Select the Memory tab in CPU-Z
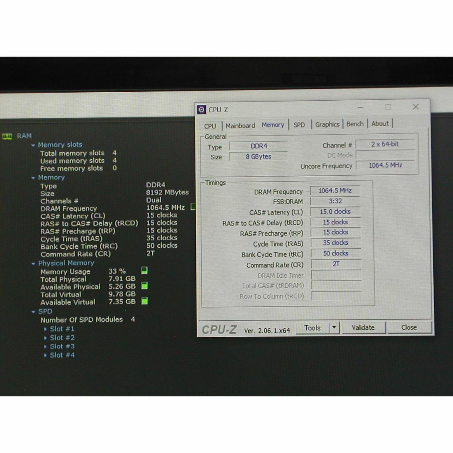This screenshot has height=453, width=453. coord(273,125)
